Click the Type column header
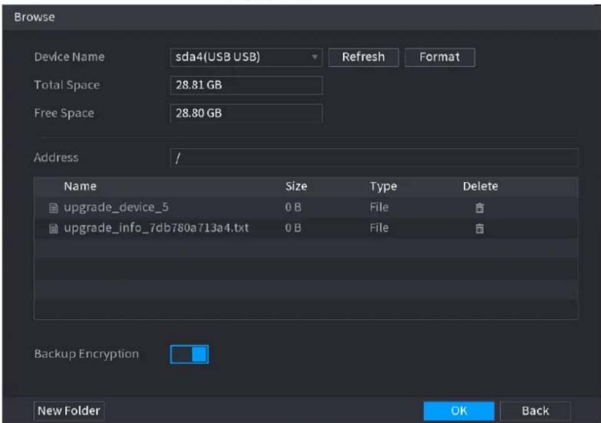The image size is (601, 423). (x=383, y=186)
